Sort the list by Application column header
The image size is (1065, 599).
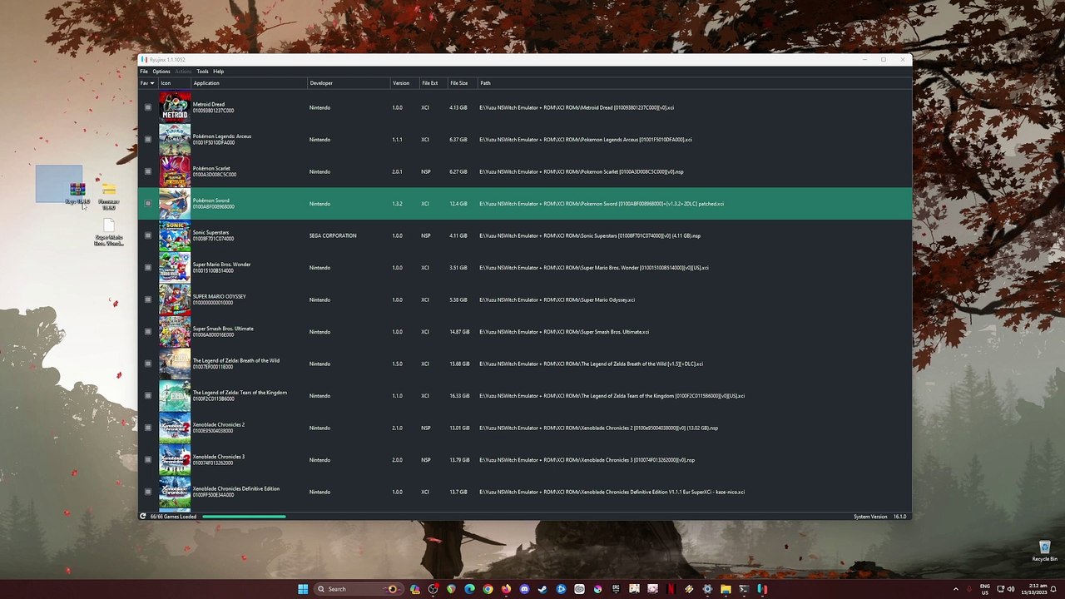(206, 83)
